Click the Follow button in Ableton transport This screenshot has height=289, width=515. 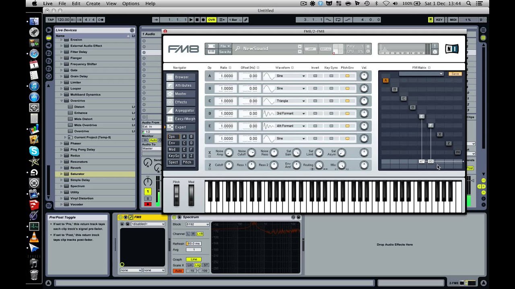[156, 20]
